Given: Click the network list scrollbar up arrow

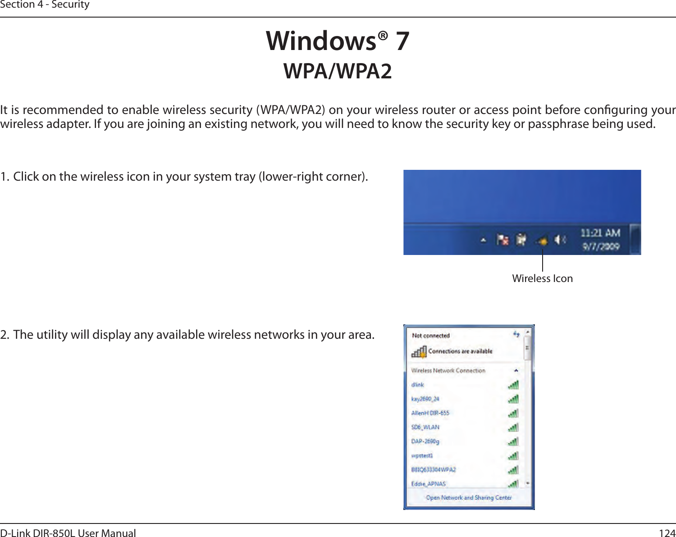Looking at the screenshot, I should 528,332.
